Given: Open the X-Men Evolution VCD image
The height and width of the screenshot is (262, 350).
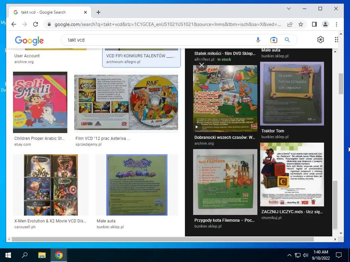Looking at the screenshot, I should [51, 185].
